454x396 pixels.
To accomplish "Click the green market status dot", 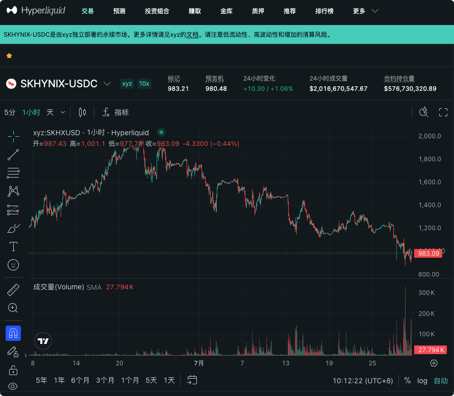I will point(161,132).
